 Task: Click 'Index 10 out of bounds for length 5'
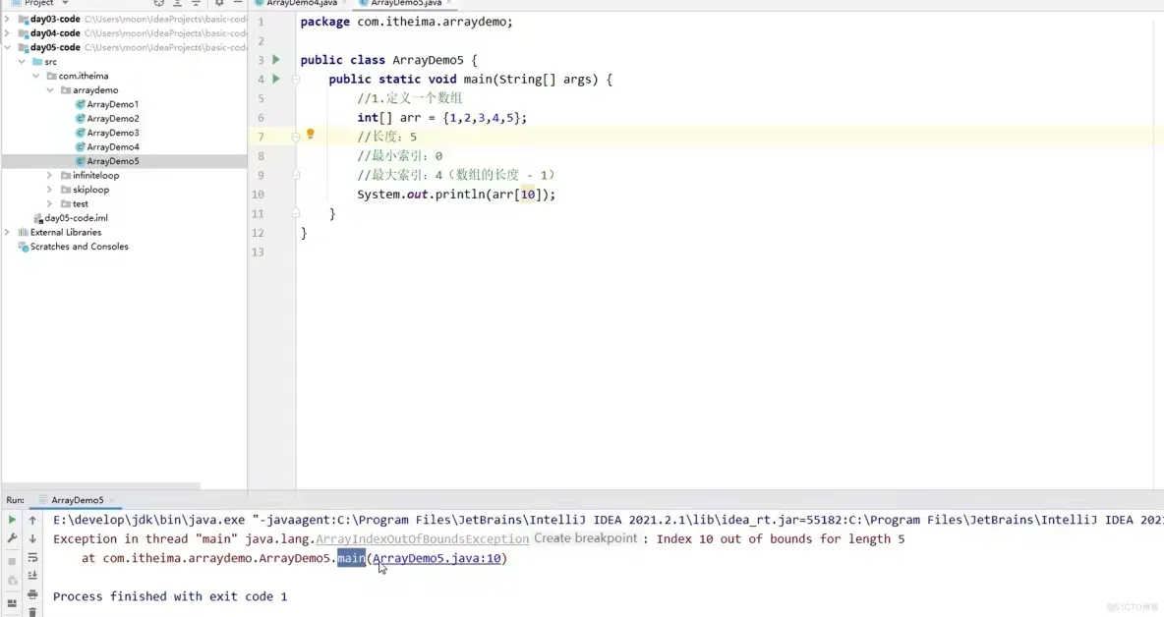[x=781, y=539]
